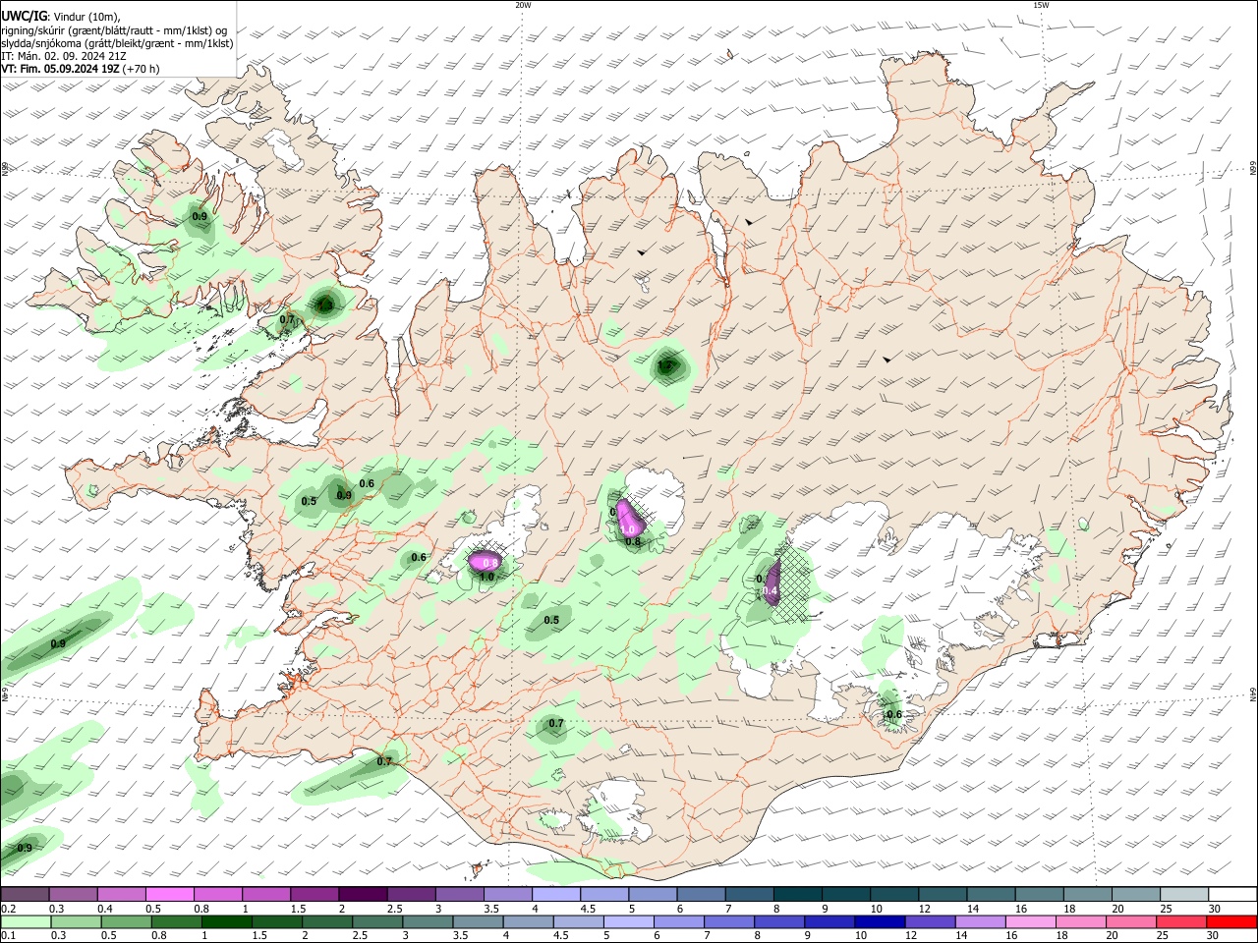
Task: Pick the snow-scale 2 dark purple swatch
Action: (x=362, y=894)
